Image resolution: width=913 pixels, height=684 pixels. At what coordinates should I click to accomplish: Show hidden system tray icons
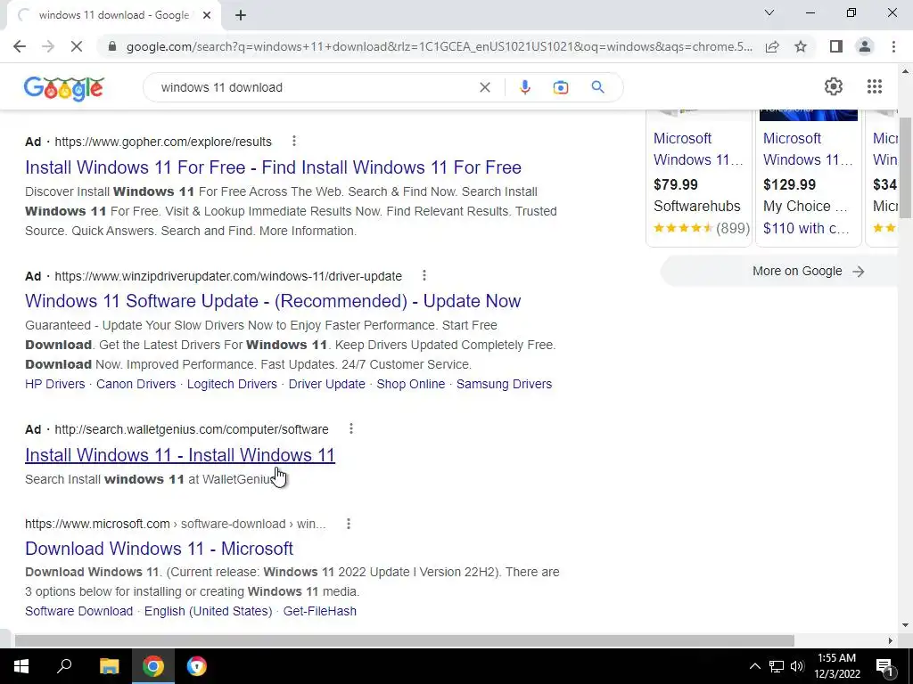[x=754, y=666]
